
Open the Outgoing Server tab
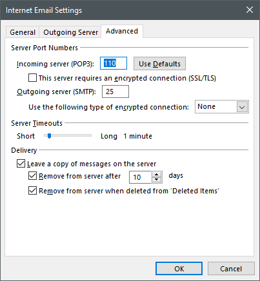[x=70, y=32]
